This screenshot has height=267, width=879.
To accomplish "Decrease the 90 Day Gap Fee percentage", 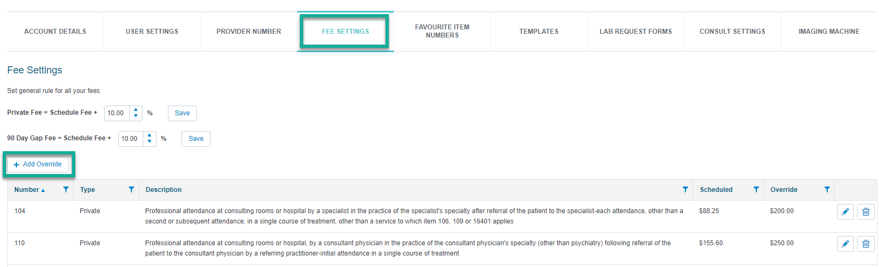I will [x=149, y=141].
